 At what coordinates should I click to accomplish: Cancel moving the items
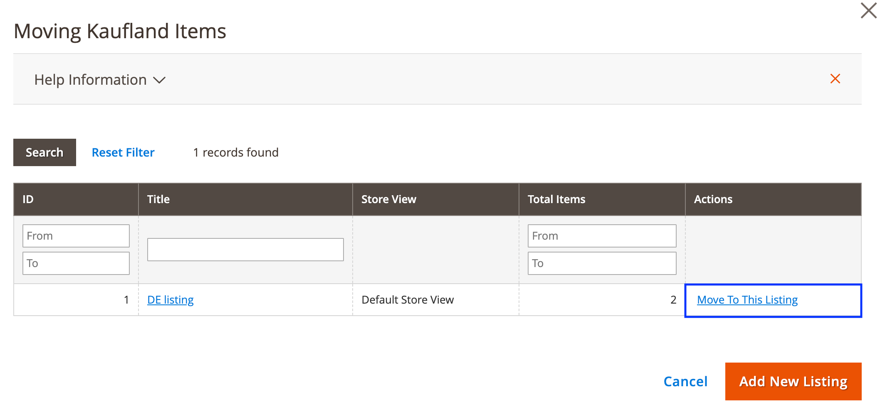click(685, 381)
